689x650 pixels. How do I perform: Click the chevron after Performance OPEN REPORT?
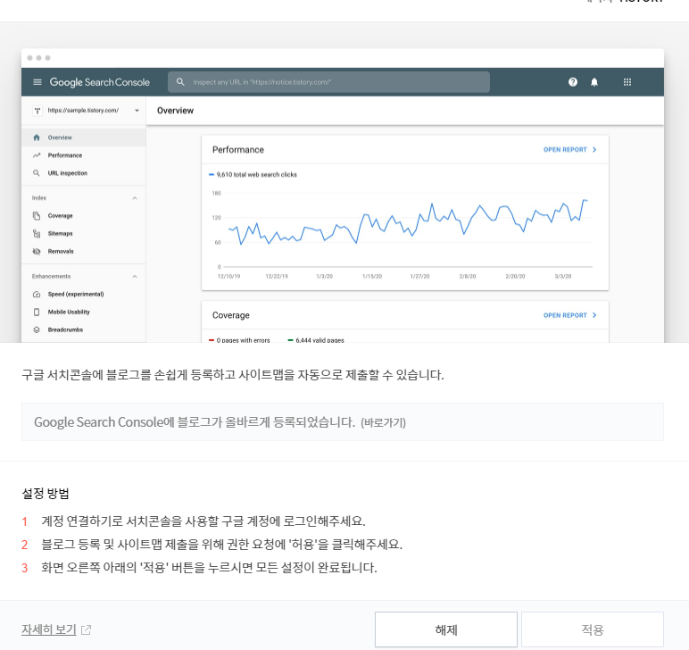point(594,150)
